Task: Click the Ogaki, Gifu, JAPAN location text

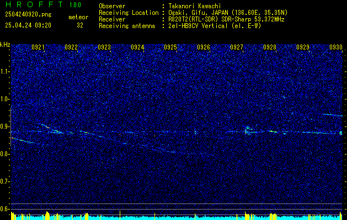Action: click(x=228, y=13)
